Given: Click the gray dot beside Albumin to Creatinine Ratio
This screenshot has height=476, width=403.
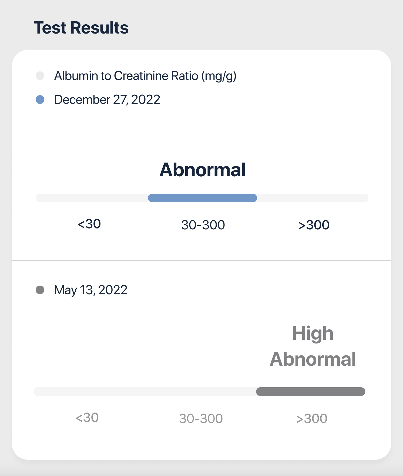Looking at the screenshot, I should [x=40, y=76].
